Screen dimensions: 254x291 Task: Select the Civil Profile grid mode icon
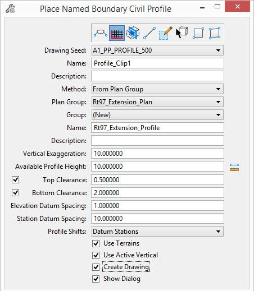[117, 33]
